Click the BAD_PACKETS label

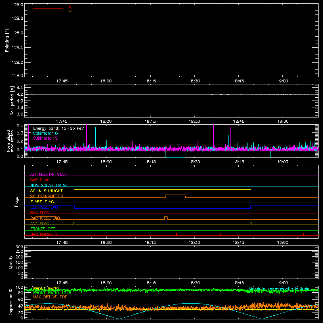coord(44,234)
